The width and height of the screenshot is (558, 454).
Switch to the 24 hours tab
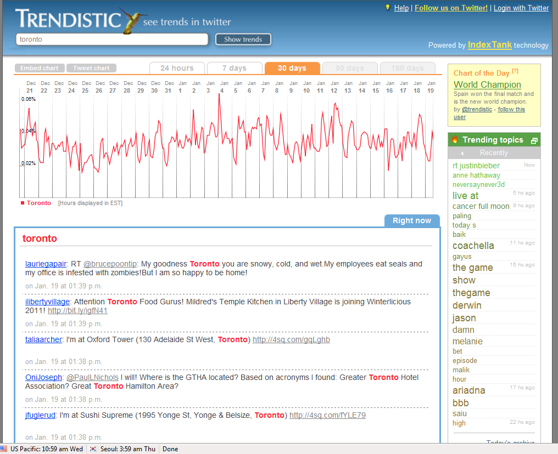(177, 68)
